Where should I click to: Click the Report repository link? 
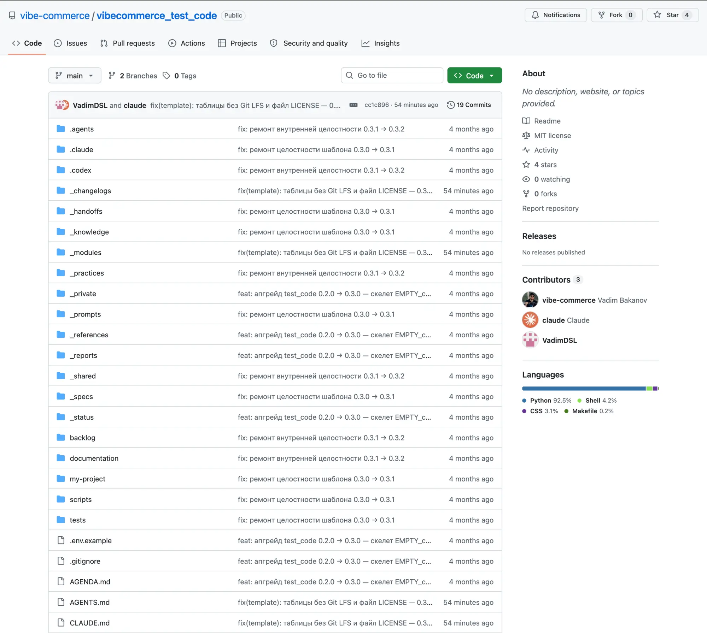pos(550,208)
